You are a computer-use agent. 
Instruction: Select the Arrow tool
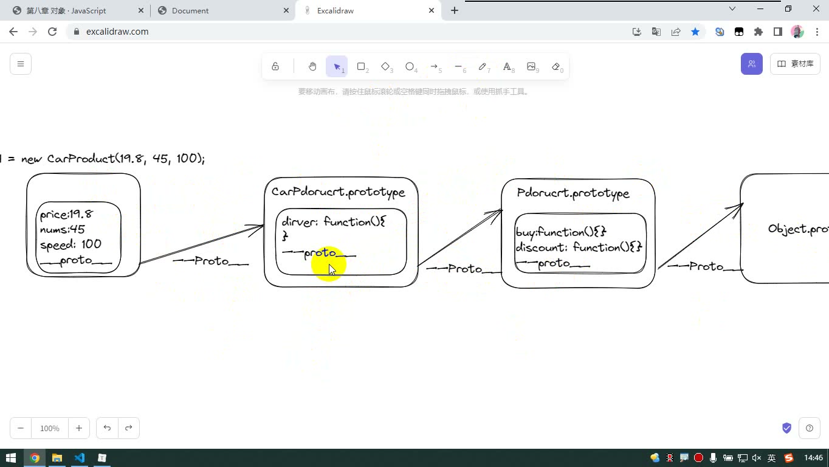(x=434, y=66)
